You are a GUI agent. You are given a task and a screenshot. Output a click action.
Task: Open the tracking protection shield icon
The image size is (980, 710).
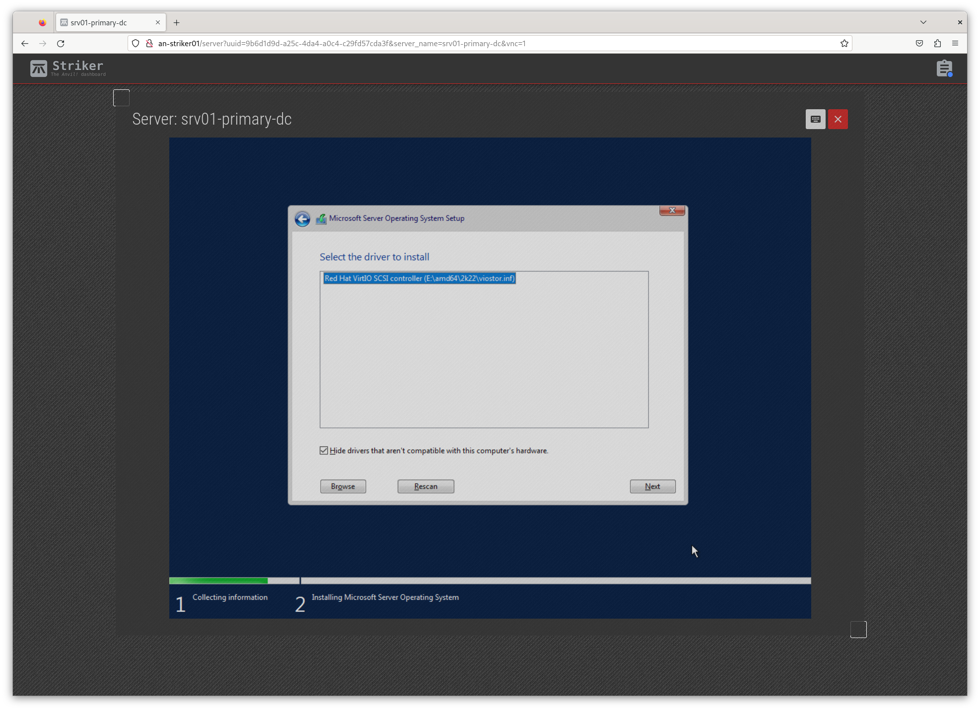click(136, 44)
